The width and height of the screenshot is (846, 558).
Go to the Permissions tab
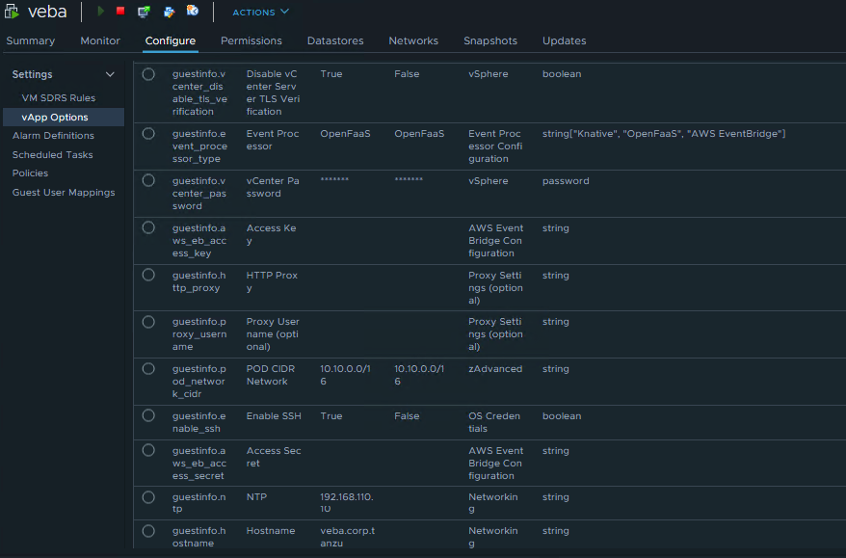coord(251,40)
